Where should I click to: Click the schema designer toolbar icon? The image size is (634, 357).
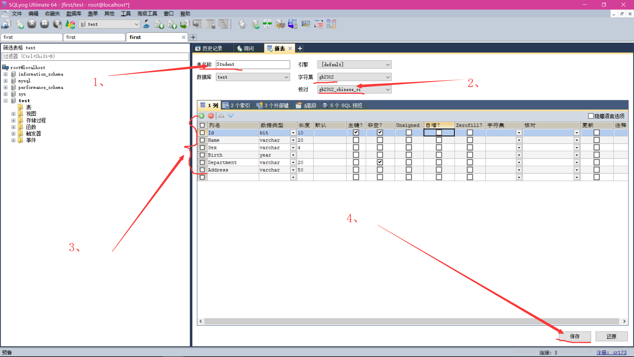tap(331, 24)
